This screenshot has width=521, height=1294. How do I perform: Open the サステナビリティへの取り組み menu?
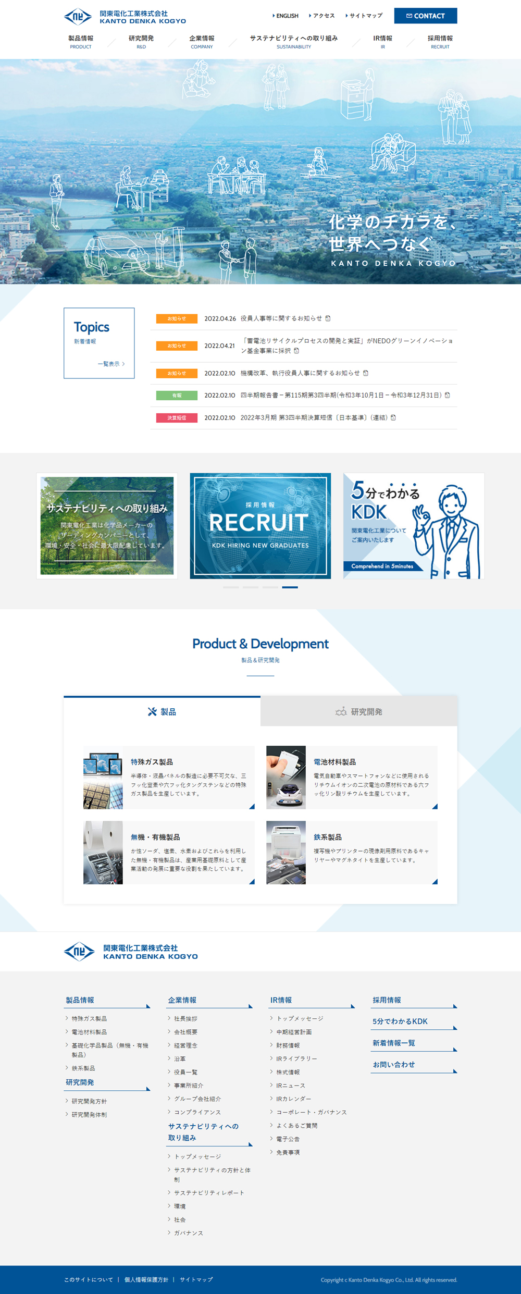pos(294,42)
